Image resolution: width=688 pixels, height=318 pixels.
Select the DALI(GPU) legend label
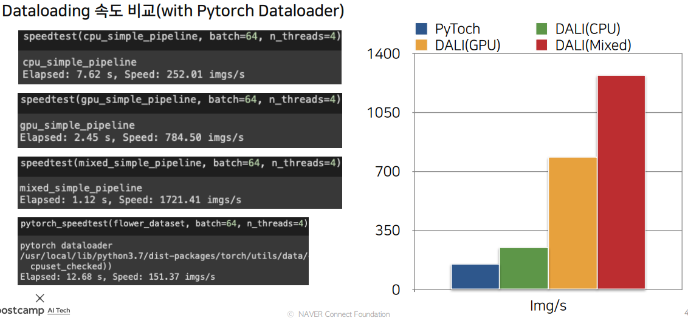468,45
